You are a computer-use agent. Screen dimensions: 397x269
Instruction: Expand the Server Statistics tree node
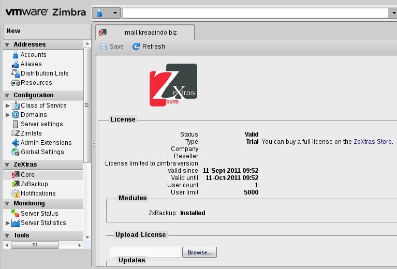tap(8, 223)
